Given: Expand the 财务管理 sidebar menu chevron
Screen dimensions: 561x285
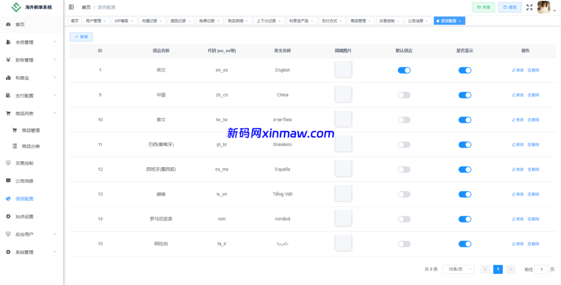Looking at the screenshot, I should tap(55, 59).
